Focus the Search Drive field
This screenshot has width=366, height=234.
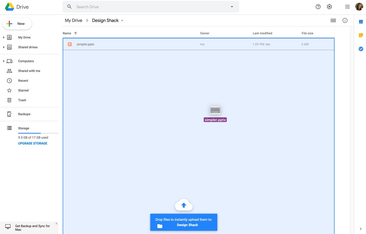[150, 7]
